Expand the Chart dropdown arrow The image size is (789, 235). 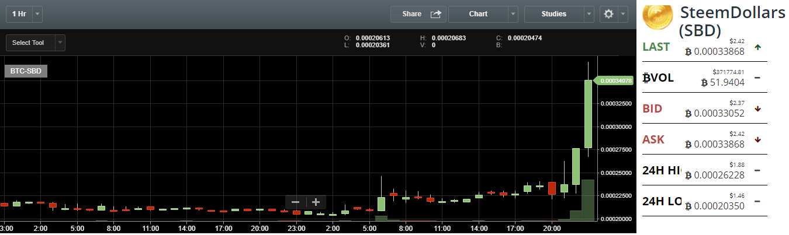(513, 14)
